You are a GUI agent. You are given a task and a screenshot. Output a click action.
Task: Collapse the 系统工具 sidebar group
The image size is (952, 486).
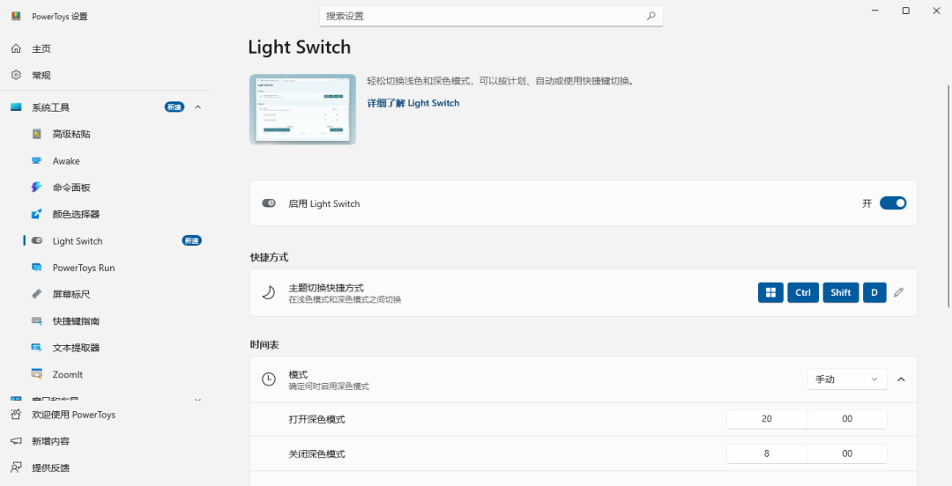[197, 107]
